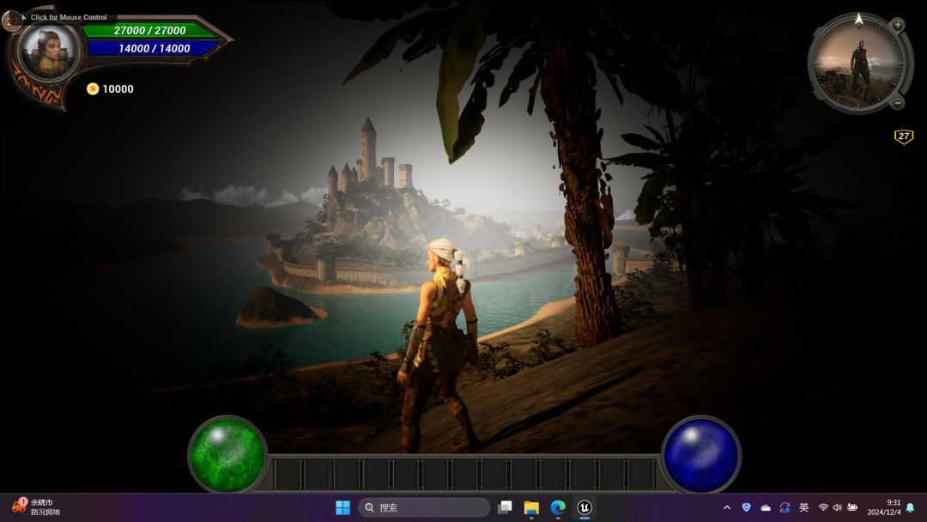Image resolution: width=927 pixels, height=522 pixels.
Task: Click the blue mana orb
Action: (x=701, y=454)
